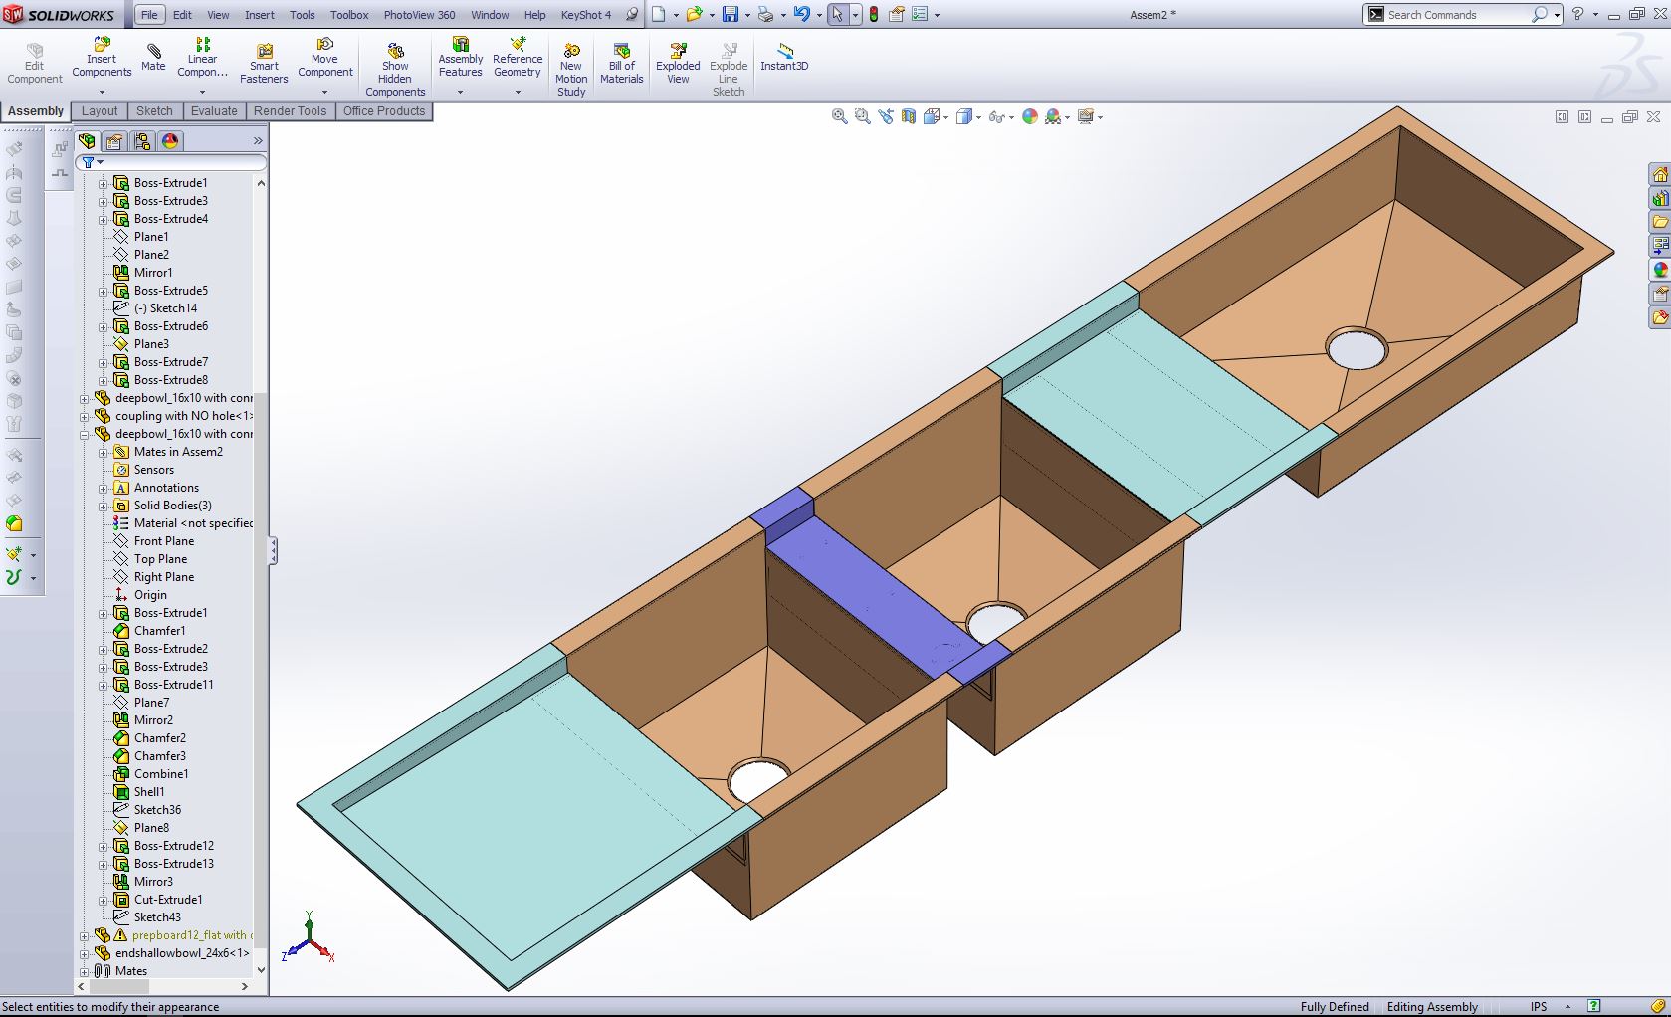Screen dimensions: 1671x1017
Task: Select Cut-Extrude1 feature
Action: click(168, 900)
